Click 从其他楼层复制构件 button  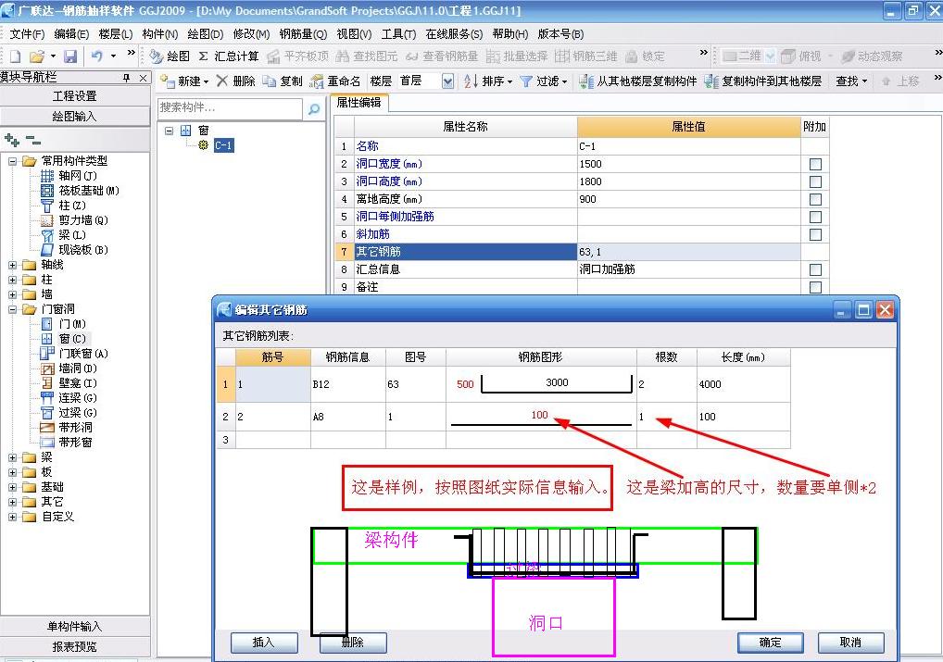(638, 81)
